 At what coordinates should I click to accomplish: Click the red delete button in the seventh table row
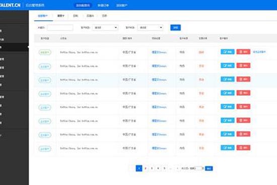[x=243, y=134]
